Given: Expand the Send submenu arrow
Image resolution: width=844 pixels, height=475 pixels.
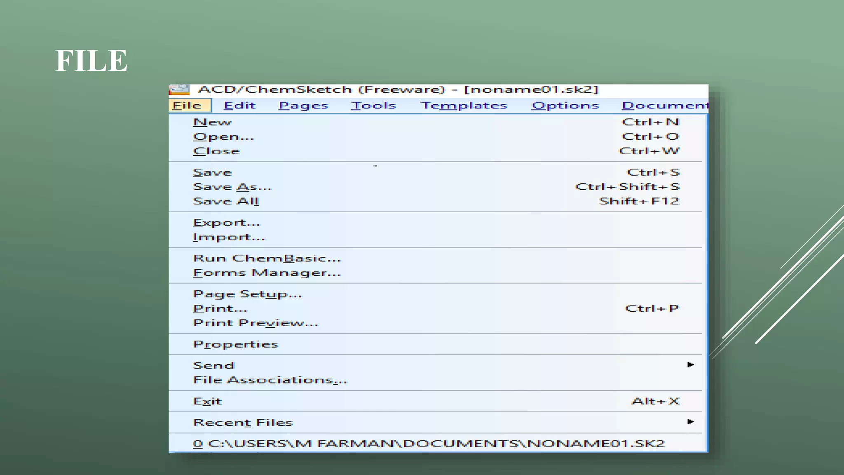Looking at the screenshot, I should 690,364.
